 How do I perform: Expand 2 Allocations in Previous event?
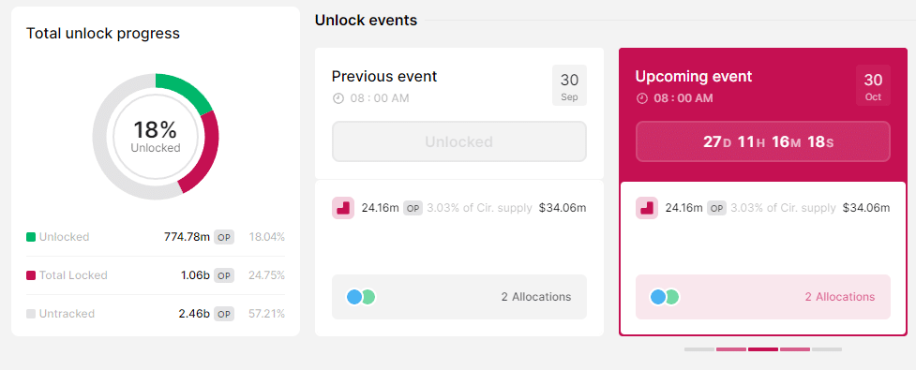459,297
